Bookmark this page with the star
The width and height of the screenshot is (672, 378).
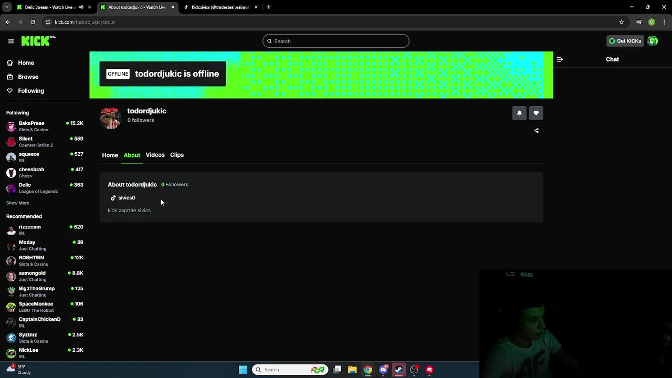tap(622, 22)
